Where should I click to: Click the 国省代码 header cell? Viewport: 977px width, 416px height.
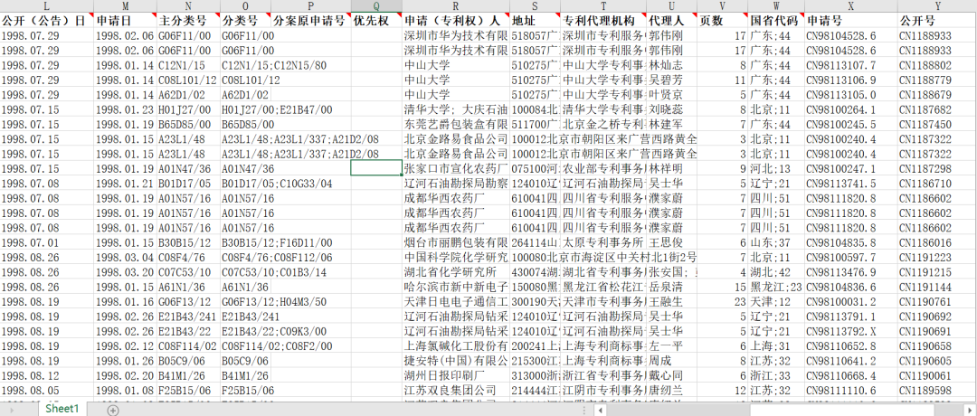click(x=776, y=21)
